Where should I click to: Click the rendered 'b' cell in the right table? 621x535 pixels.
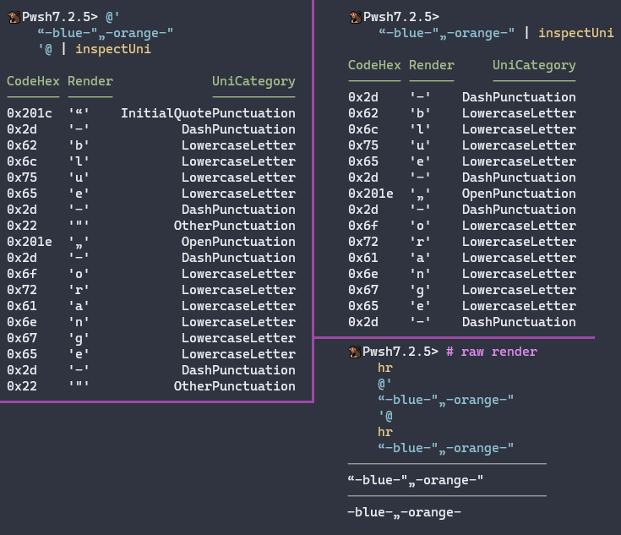pyautogui.click(x=420, y=113)
